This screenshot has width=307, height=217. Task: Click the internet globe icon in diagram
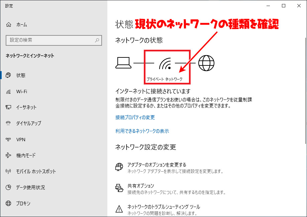(x=206, y=63)
